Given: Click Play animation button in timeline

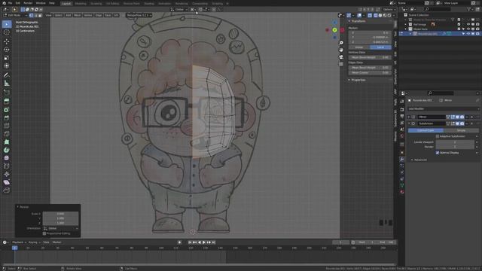Looking at the screenshot, I should point(204,242).
